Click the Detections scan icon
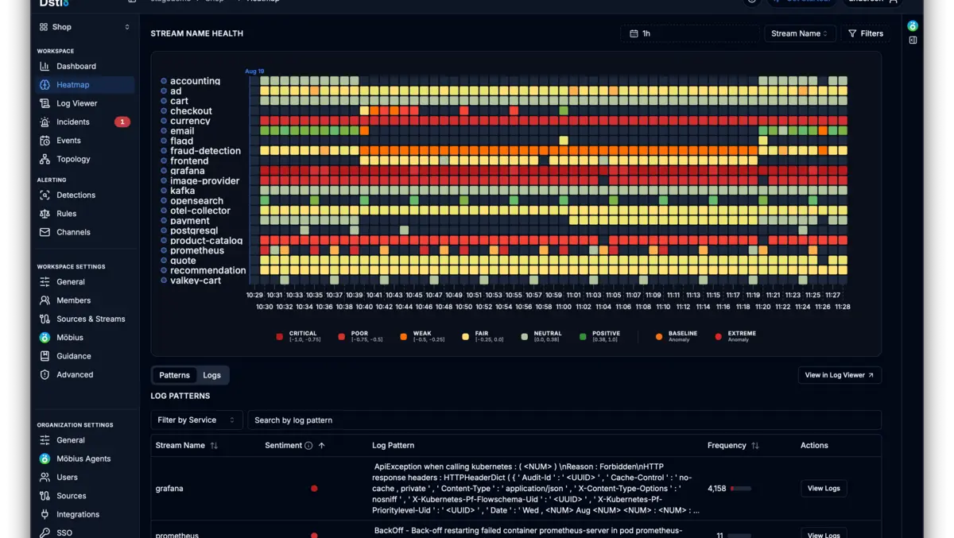This screenshot has height=538, width=954. pyautogui.click(x=45, y=195)
